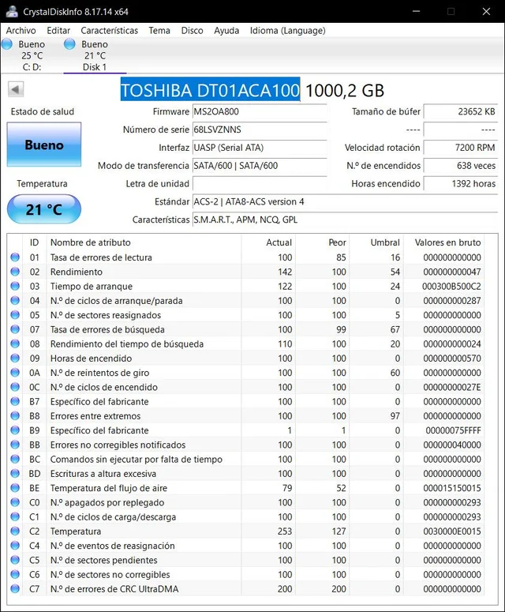Click the Estándar field ACS-2 | ATA8-ACS version 4
Viewport: 505px width, 612px height.
click(345, 202)
